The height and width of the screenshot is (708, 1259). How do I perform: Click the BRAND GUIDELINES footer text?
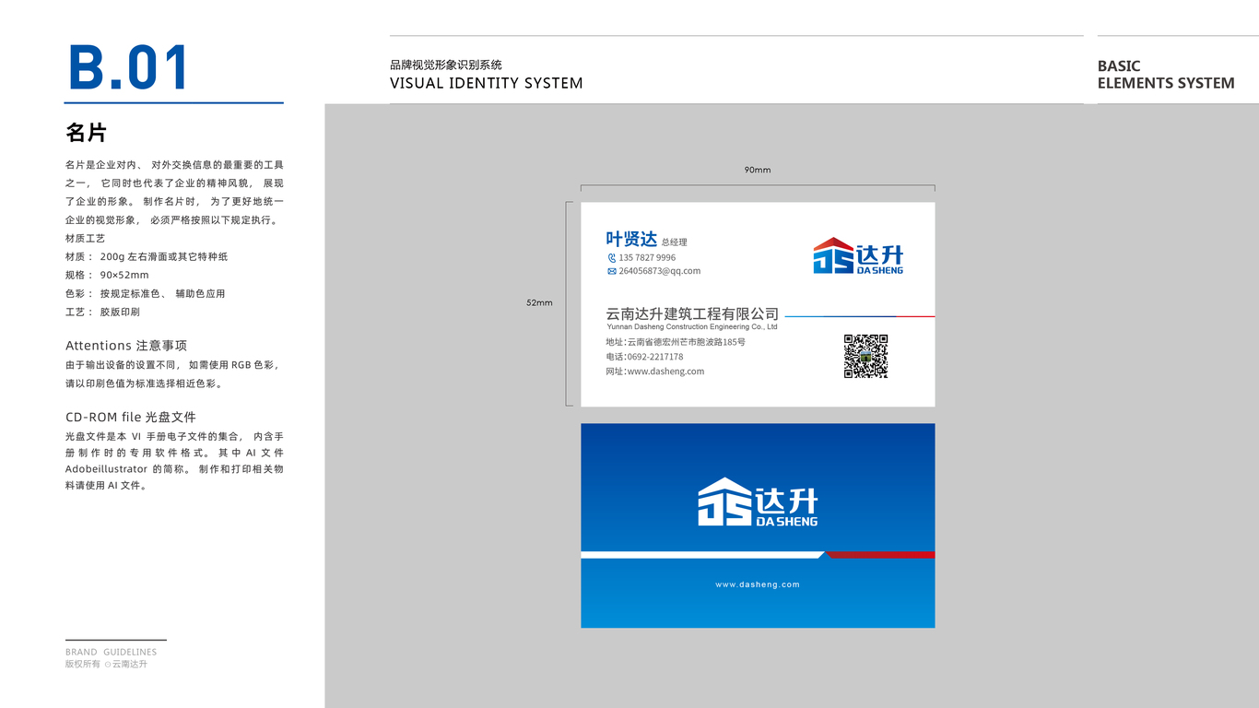pyautogui.click(x=111, y=652)
